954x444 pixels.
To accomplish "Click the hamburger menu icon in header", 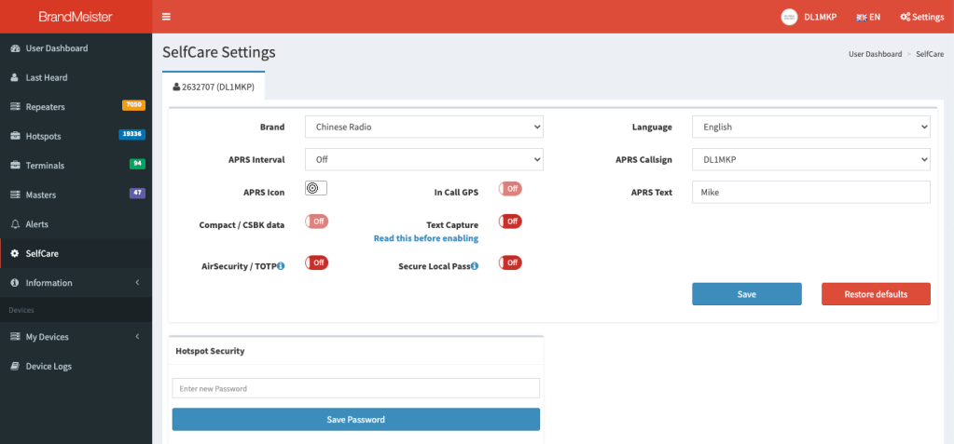I will pyautogui.click(x=166, y=17).
